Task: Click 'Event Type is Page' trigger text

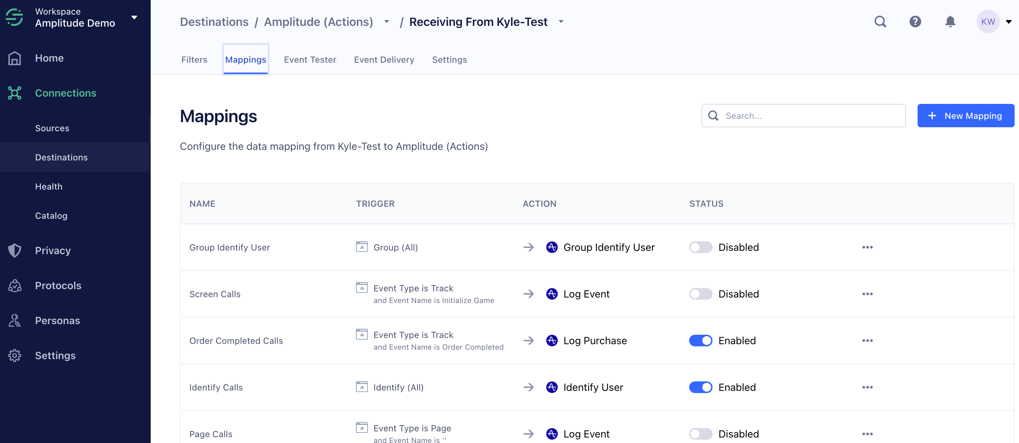Action: [412, 428]
